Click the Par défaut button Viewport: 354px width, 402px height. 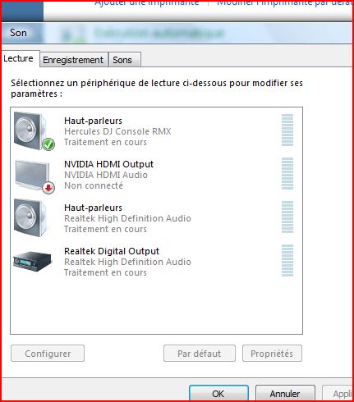pyautogui.click(x=200, y=354)
